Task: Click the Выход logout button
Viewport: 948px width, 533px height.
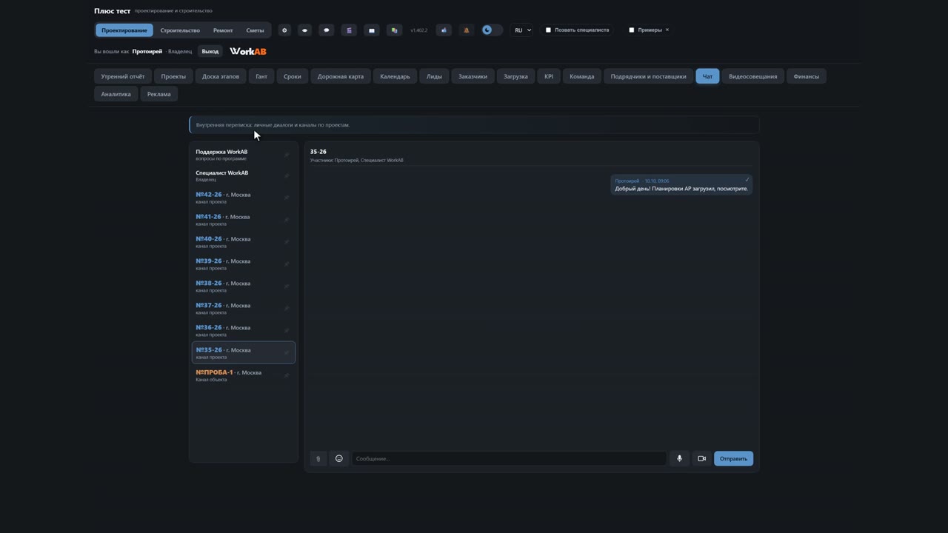Action: [210, 51]
